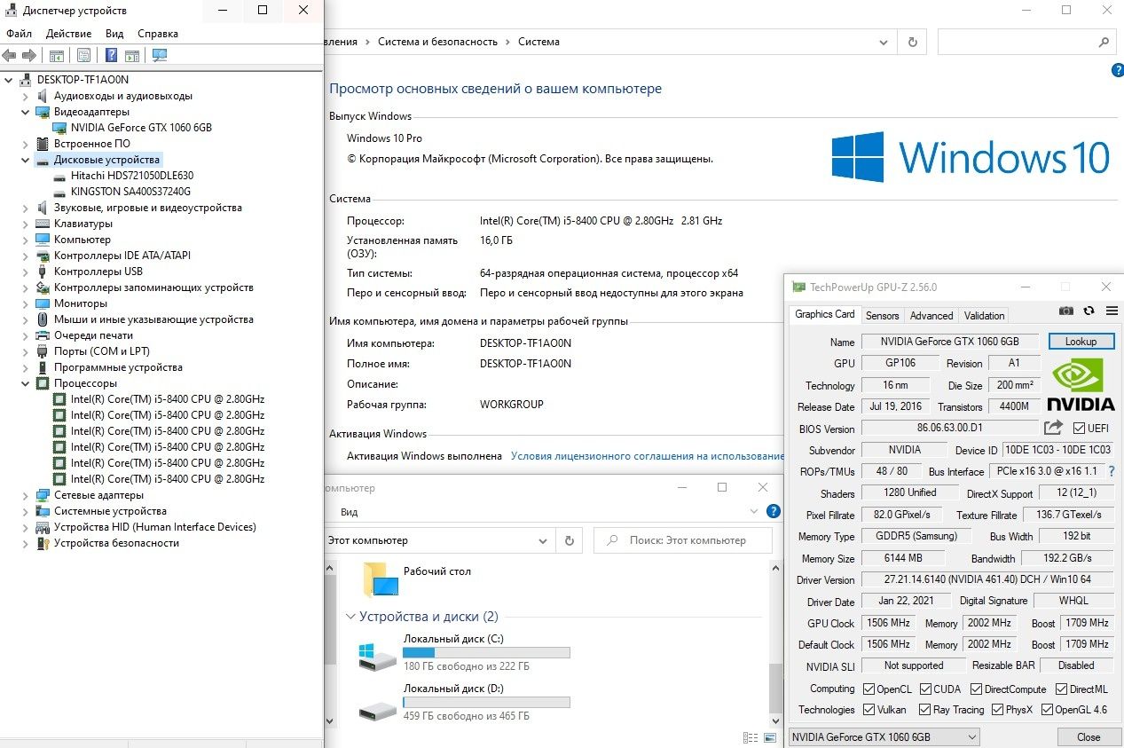The width and height of the screenshot is (1124, 748).
Task: Switch to the Sensors tab
Action: coord(882,315)
